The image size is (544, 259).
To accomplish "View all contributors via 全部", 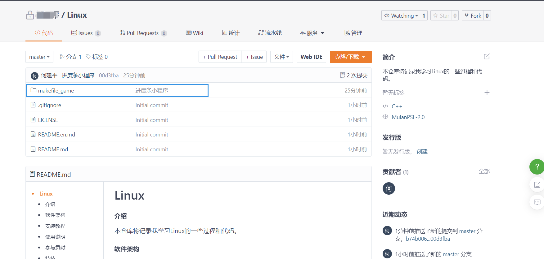I will (484, 171).
